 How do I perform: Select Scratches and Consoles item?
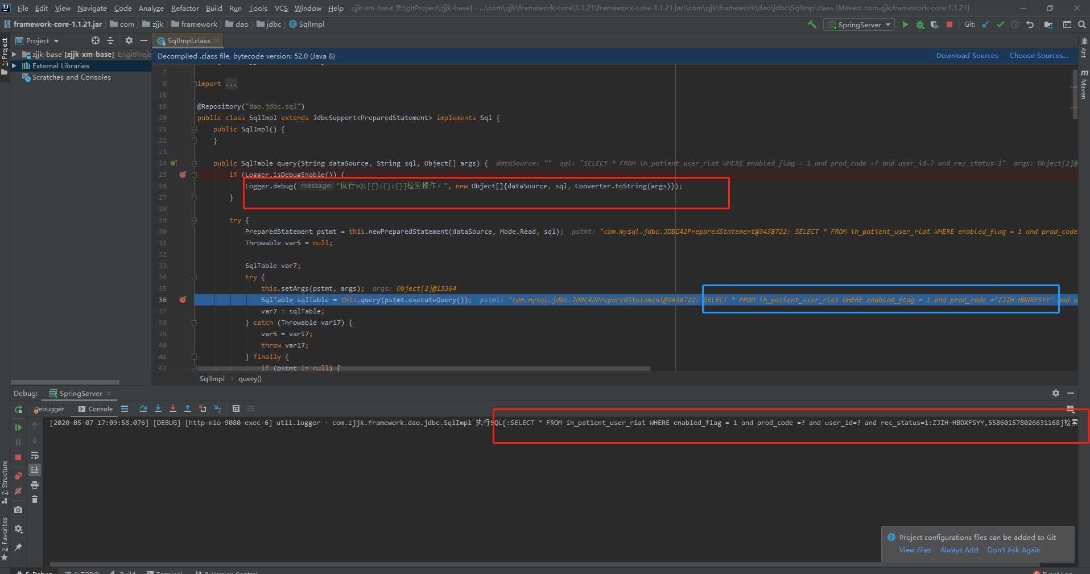click(71, 77)
